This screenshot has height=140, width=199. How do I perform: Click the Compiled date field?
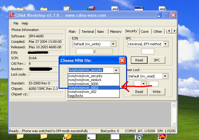(x=46, y=42)
